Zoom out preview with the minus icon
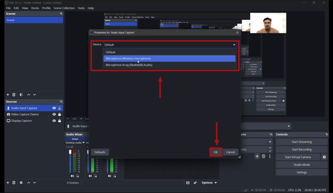The image size is (333, 193). click(x=68, y=119)
